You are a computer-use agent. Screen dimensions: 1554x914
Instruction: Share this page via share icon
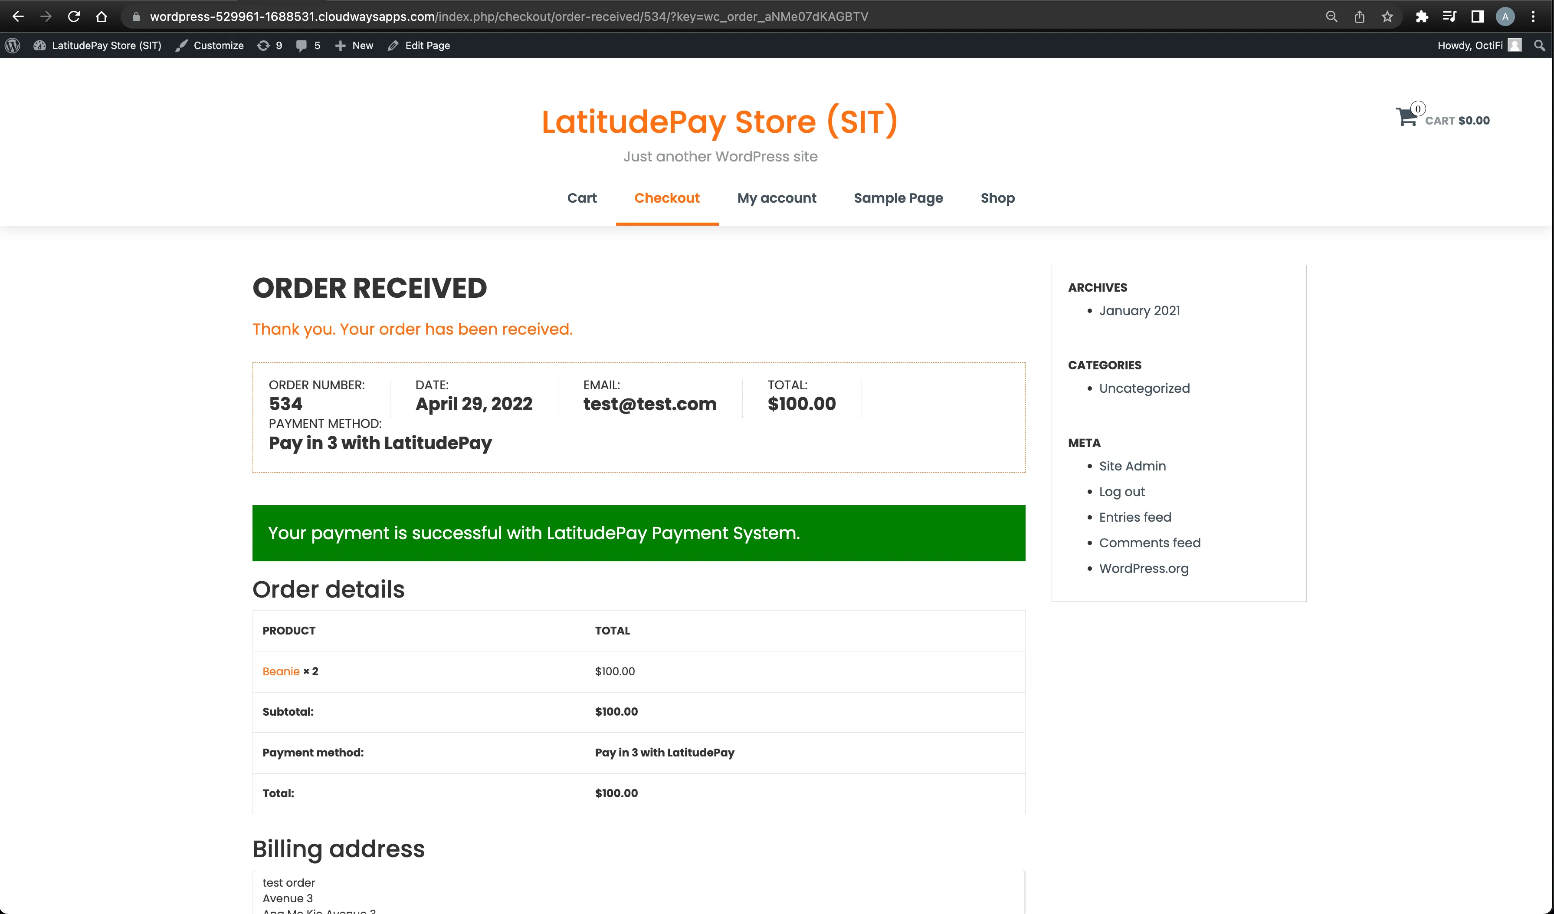pos(1359,16)
